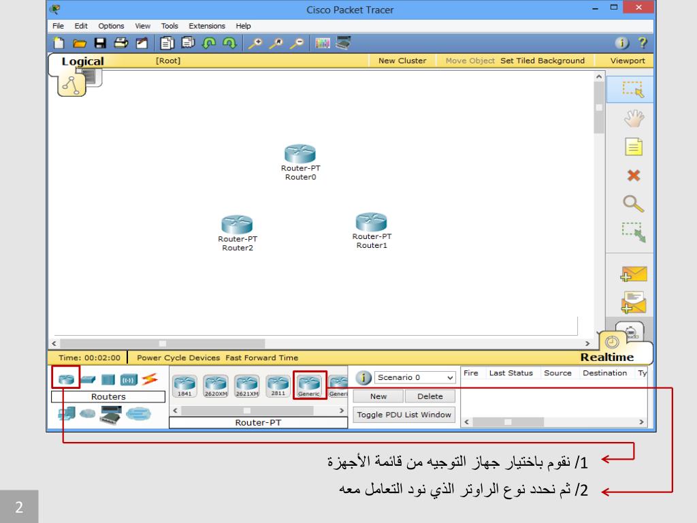Open the Help menu
The image size is (697, 523).
point(243,26)
